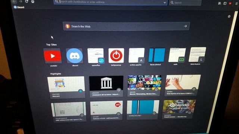
Task: Open new tab settings gear
Action: pyautogui.click(x=229, y=16)
